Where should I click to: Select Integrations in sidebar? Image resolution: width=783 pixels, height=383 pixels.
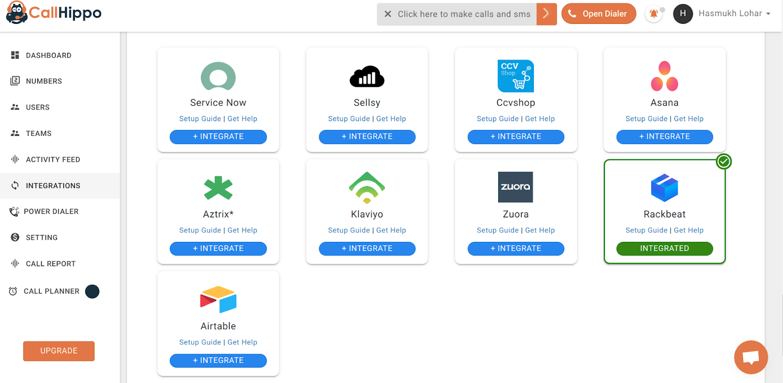point(60,186)
